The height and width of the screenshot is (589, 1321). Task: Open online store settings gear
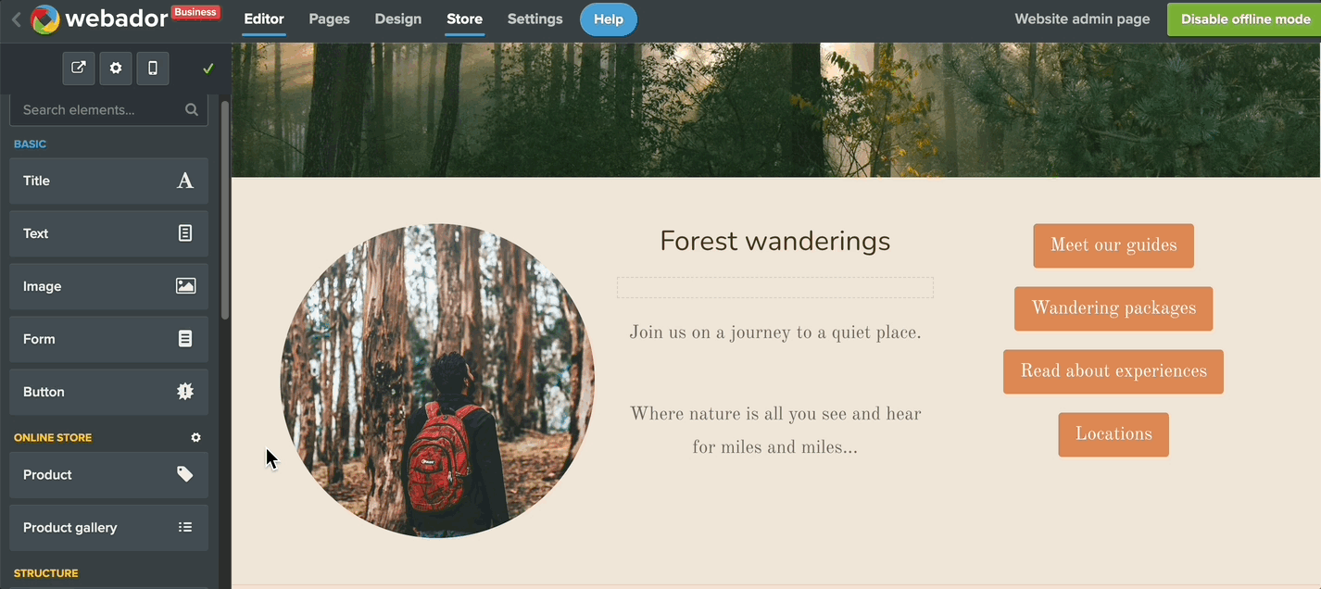195,437
